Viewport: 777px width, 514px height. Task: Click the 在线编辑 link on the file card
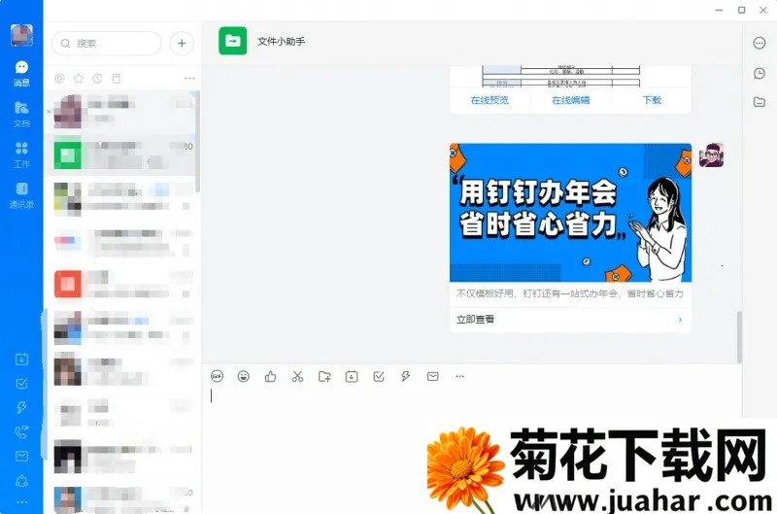tap(571, 100)
